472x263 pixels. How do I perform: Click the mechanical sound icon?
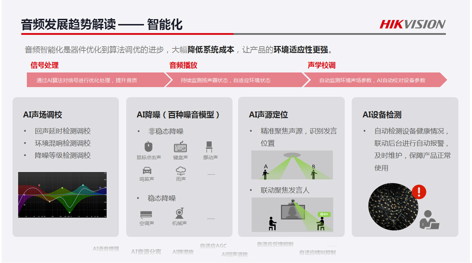[x=179, y=213]
